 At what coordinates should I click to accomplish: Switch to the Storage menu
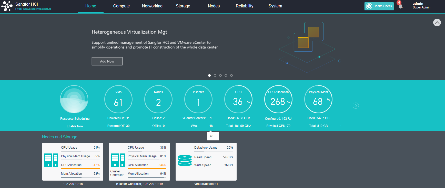[183, 6]
